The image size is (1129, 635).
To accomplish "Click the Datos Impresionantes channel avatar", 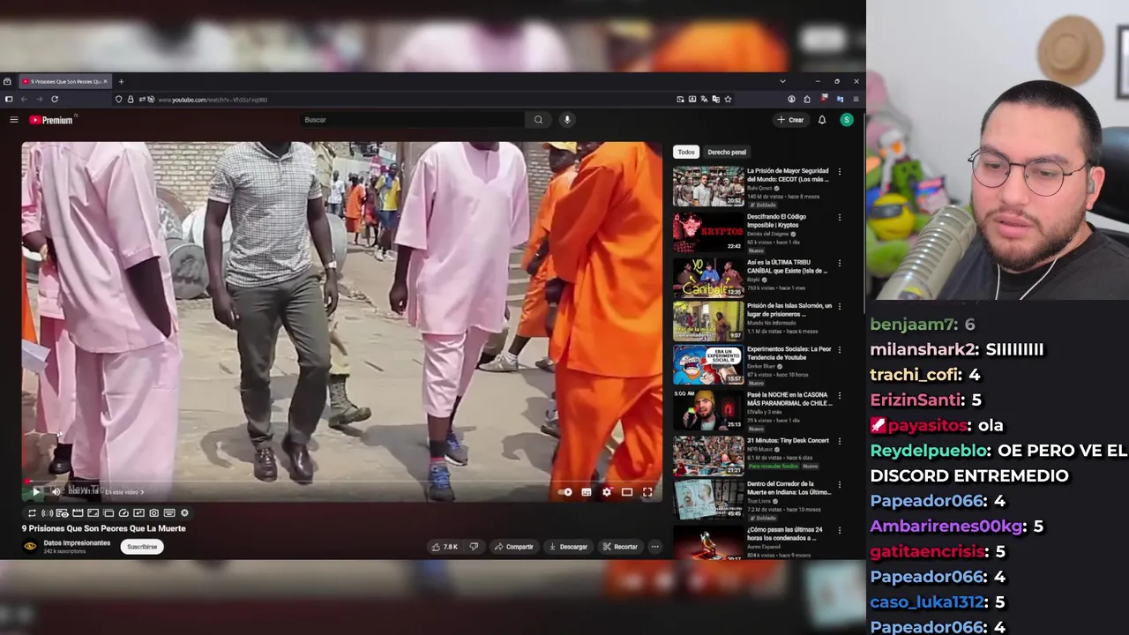I will [x=30, y=547].
